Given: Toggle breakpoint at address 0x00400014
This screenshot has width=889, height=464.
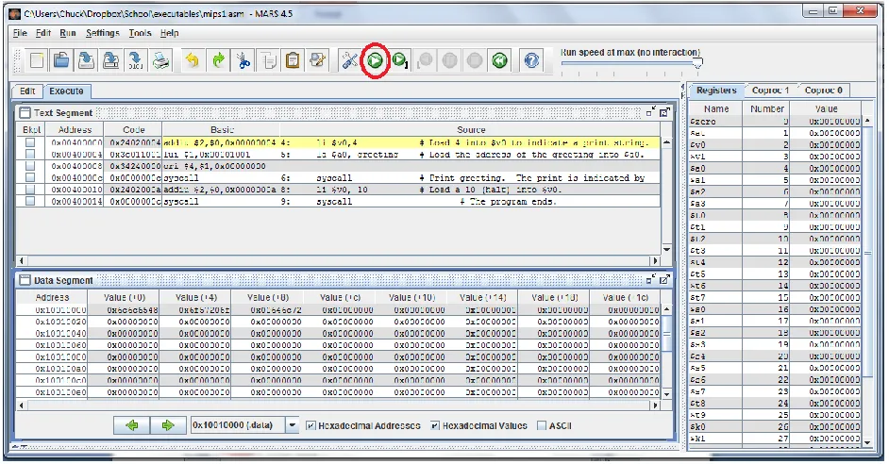Looking at the screenshot, I should click(30, 201).
